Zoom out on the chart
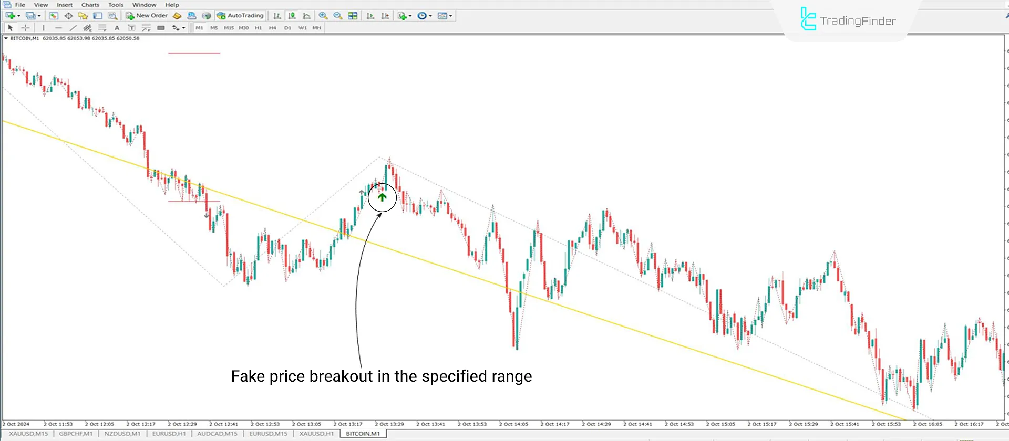 (x=338, y=16)
